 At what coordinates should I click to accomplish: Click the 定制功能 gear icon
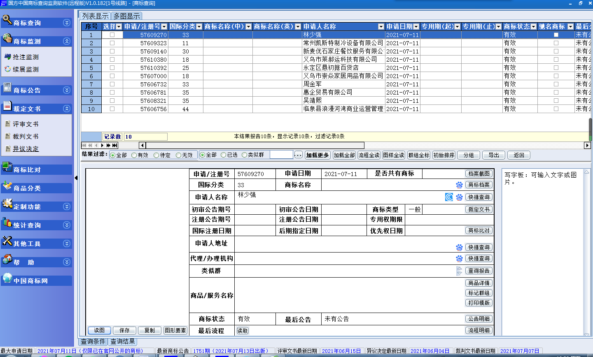7,204
